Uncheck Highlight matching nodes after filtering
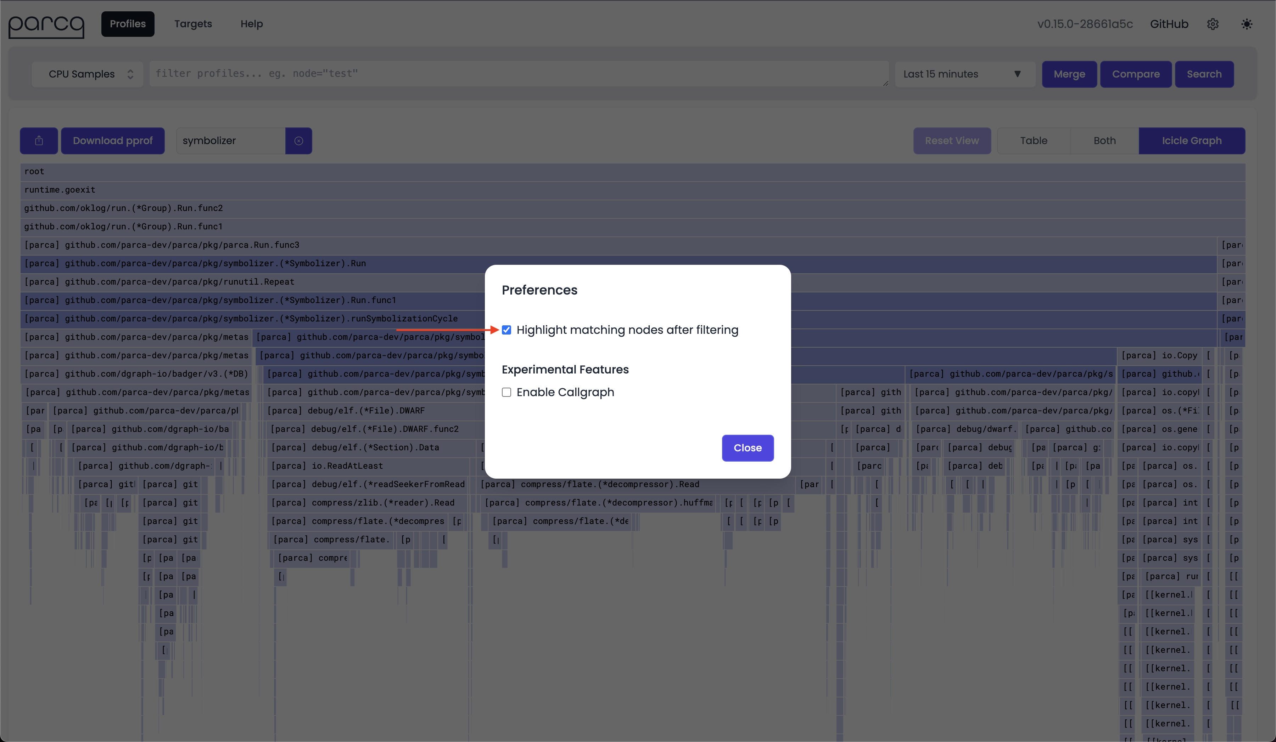 click(507, 330)
